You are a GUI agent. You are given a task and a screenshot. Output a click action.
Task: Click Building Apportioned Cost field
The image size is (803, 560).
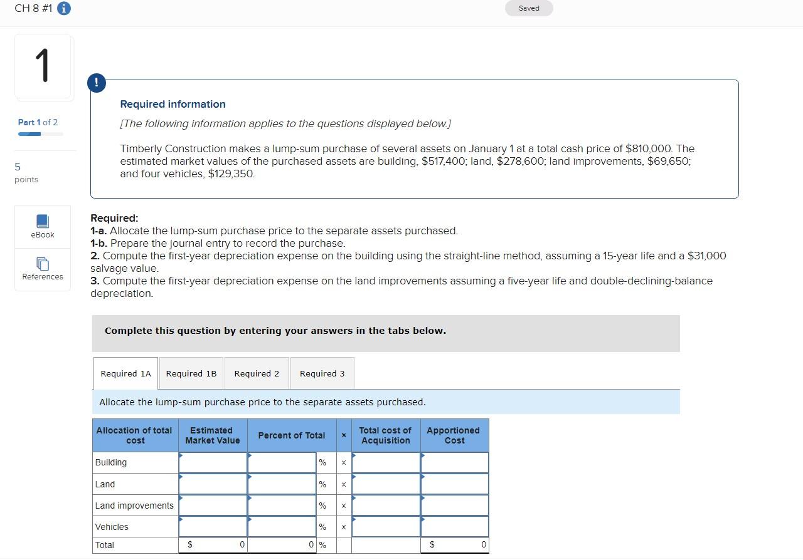(x=455, y=463)
